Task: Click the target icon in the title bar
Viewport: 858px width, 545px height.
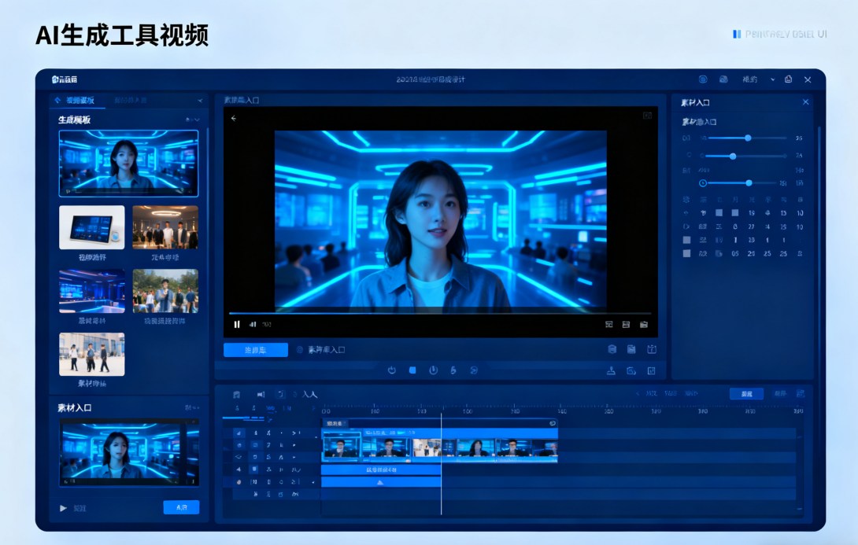Action: click(x=703, y=79)
